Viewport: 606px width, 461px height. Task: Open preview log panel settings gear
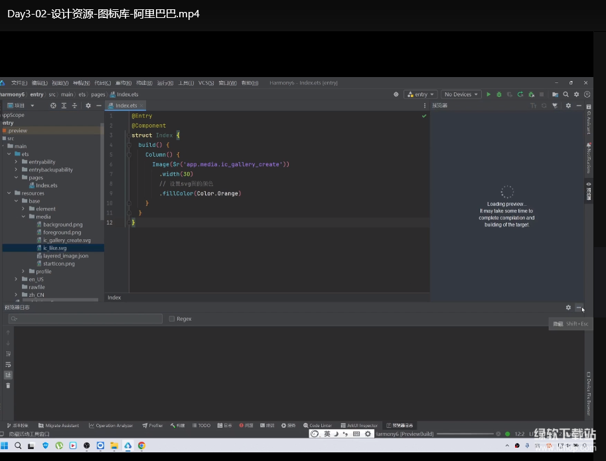[x=568, y=308]
